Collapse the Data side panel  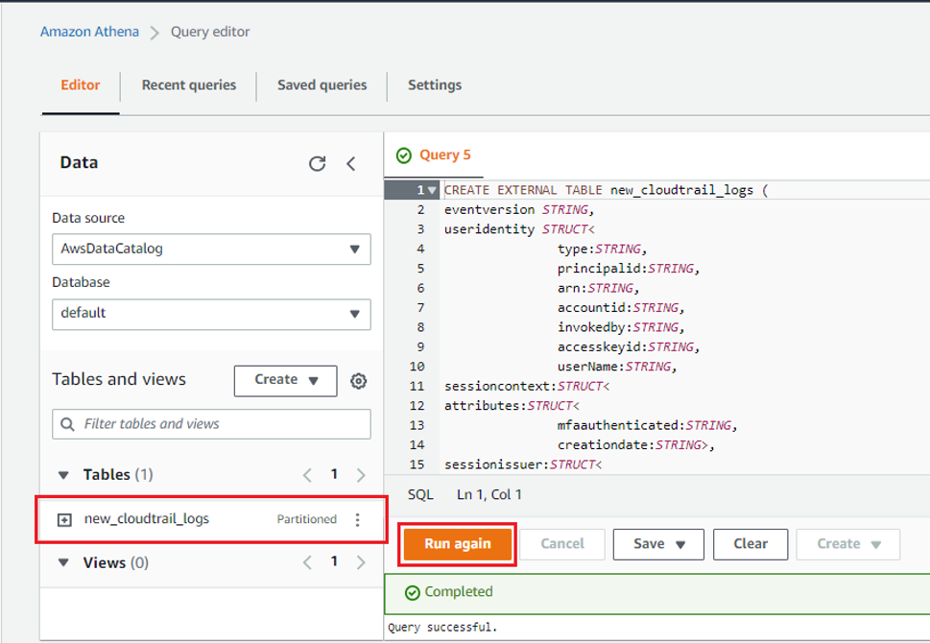[351, 163]
